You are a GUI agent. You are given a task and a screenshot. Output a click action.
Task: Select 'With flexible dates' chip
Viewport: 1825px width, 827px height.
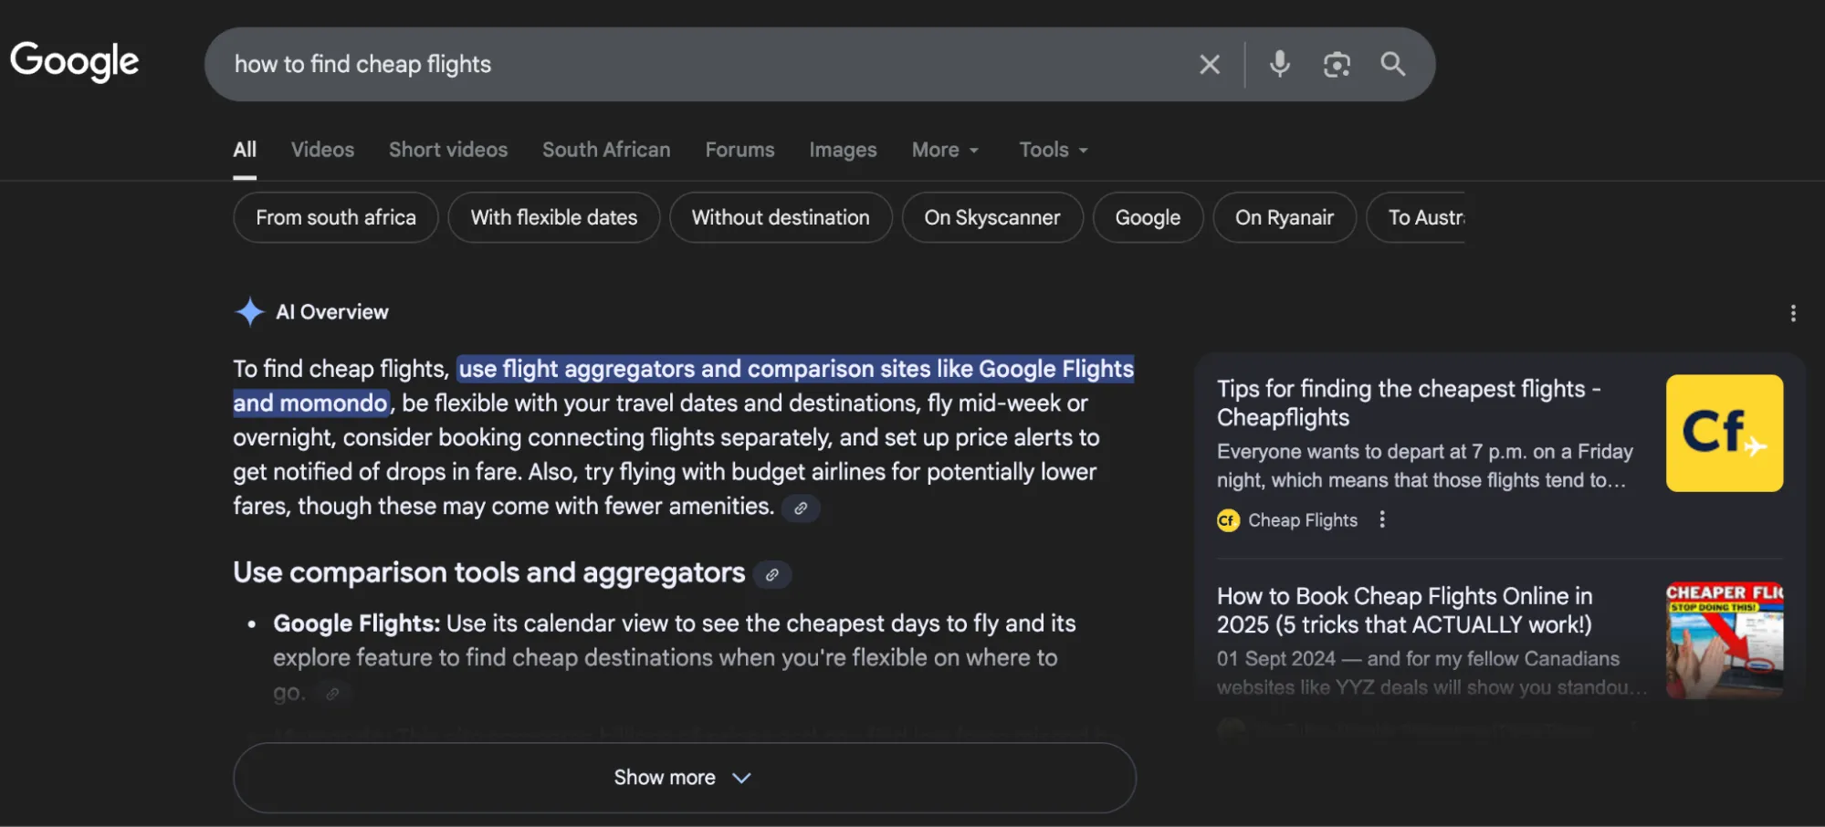click(x=554, y=217)
